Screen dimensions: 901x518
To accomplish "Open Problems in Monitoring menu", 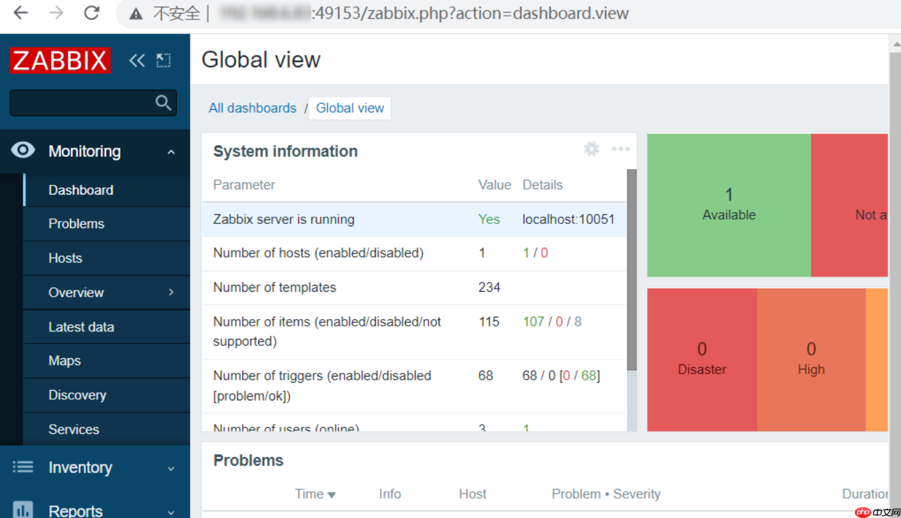I will (x=76, y=224).
